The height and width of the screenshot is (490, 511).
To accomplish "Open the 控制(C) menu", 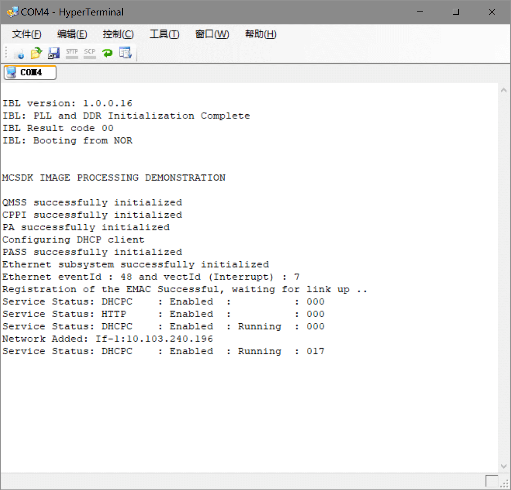I will (118, 34).
